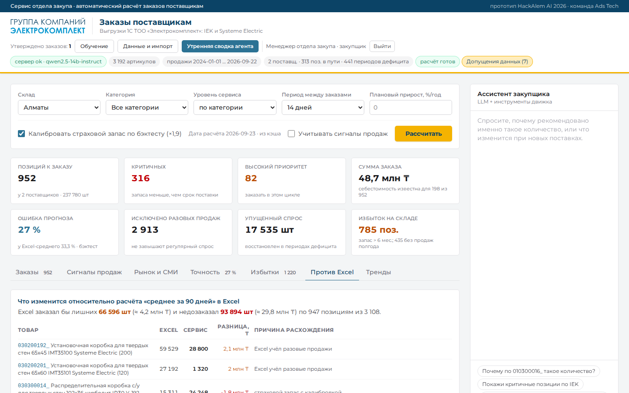
Task: Click the Исключено разовых продаж 2 913 card
Action: [178, 232]
